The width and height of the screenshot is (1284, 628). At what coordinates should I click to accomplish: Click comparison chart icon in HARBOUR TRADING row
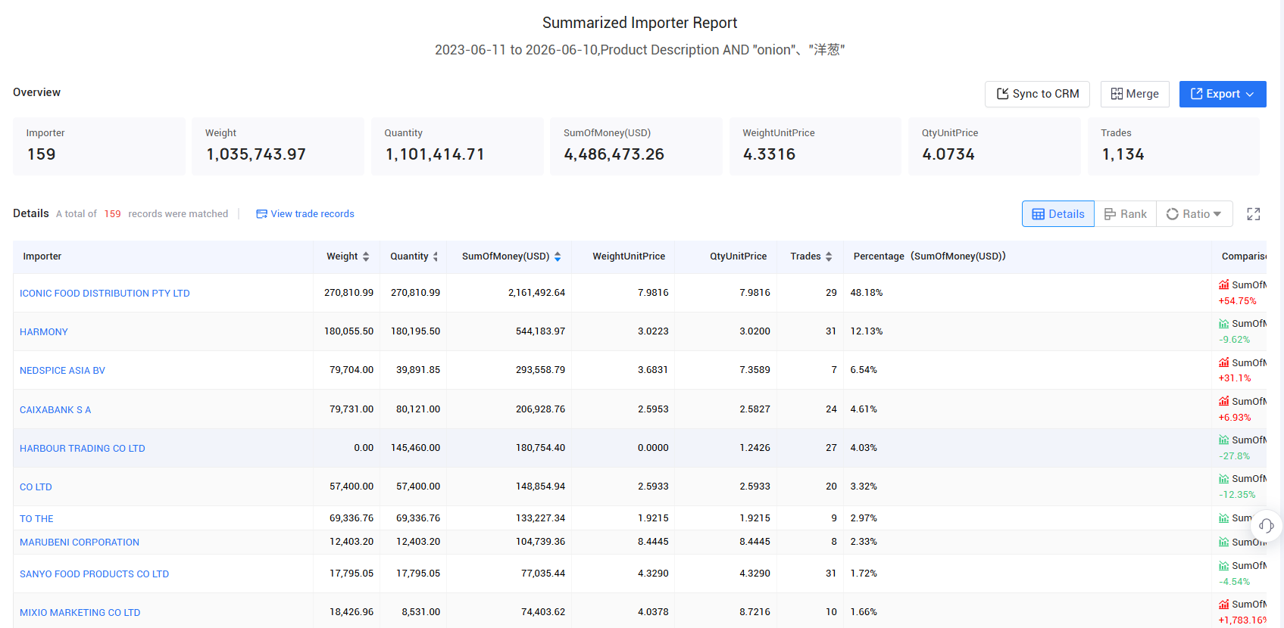[x=1223, y=440]
